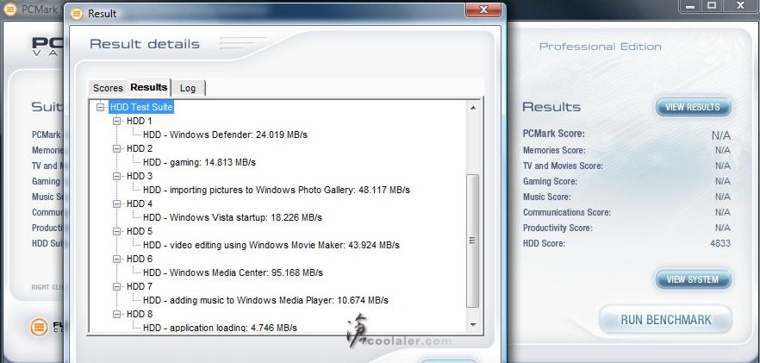Click the Memories Score label

[554, 150]
